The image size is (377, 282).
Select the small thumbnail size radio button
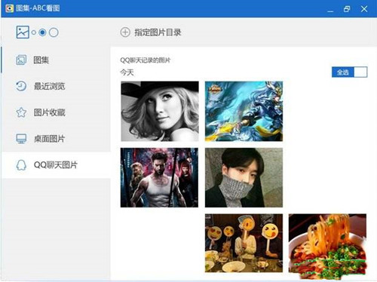(x=34, y=32)
